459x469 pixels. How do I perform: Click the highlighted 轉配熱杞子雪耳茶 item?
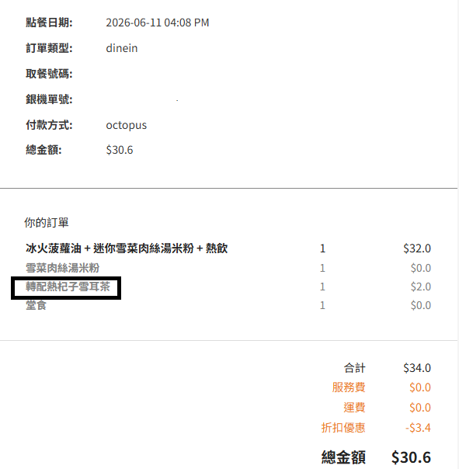click(68, 287)
